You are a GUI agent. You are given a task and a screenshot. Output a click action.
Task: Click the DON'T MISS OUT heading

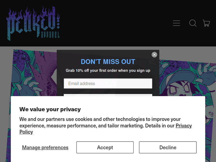coord(108,62)
